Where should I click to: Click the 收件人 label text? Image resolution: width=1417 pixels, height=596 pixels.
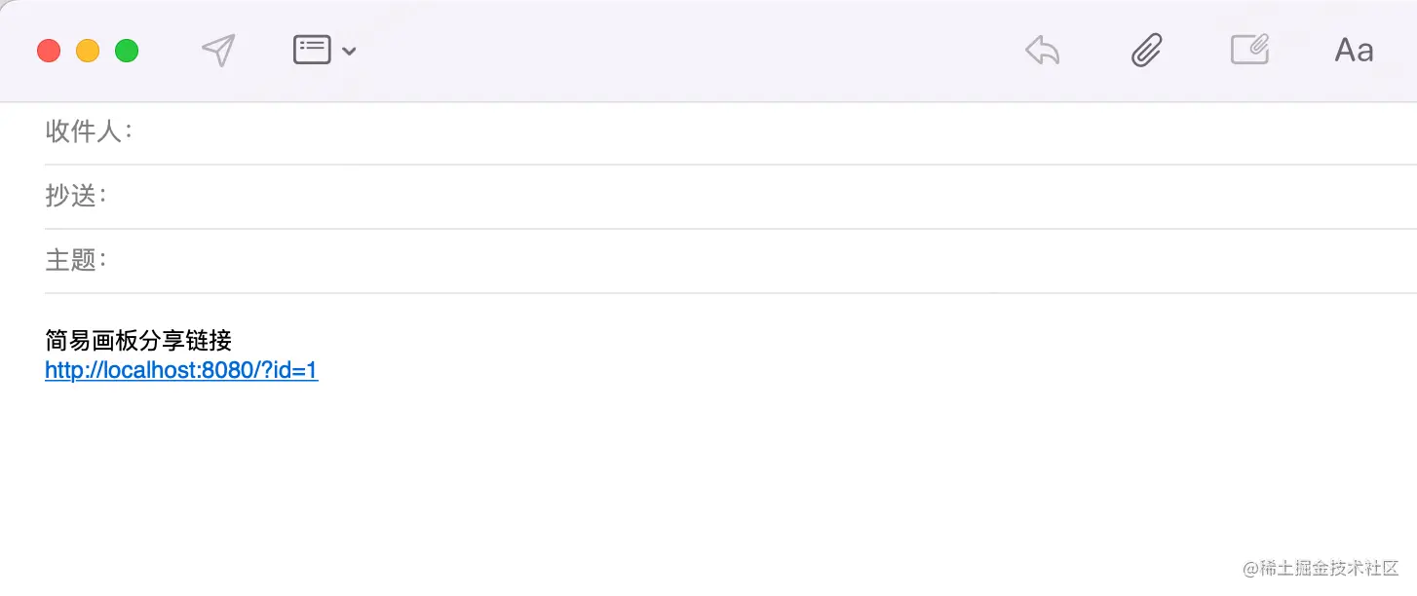pos(84,132)
